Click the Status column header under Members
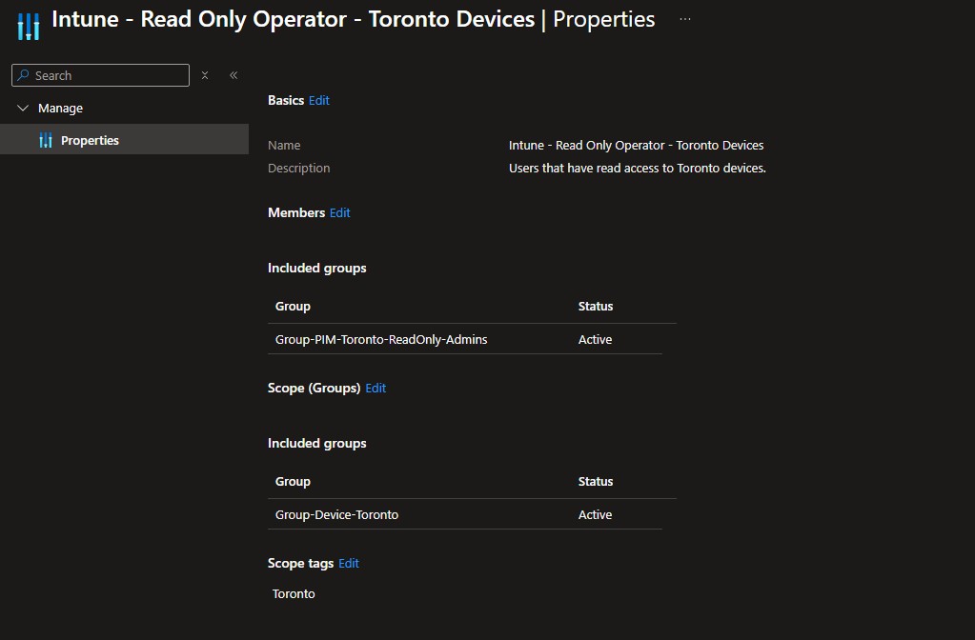975x640 pixels. click(596, 307)
